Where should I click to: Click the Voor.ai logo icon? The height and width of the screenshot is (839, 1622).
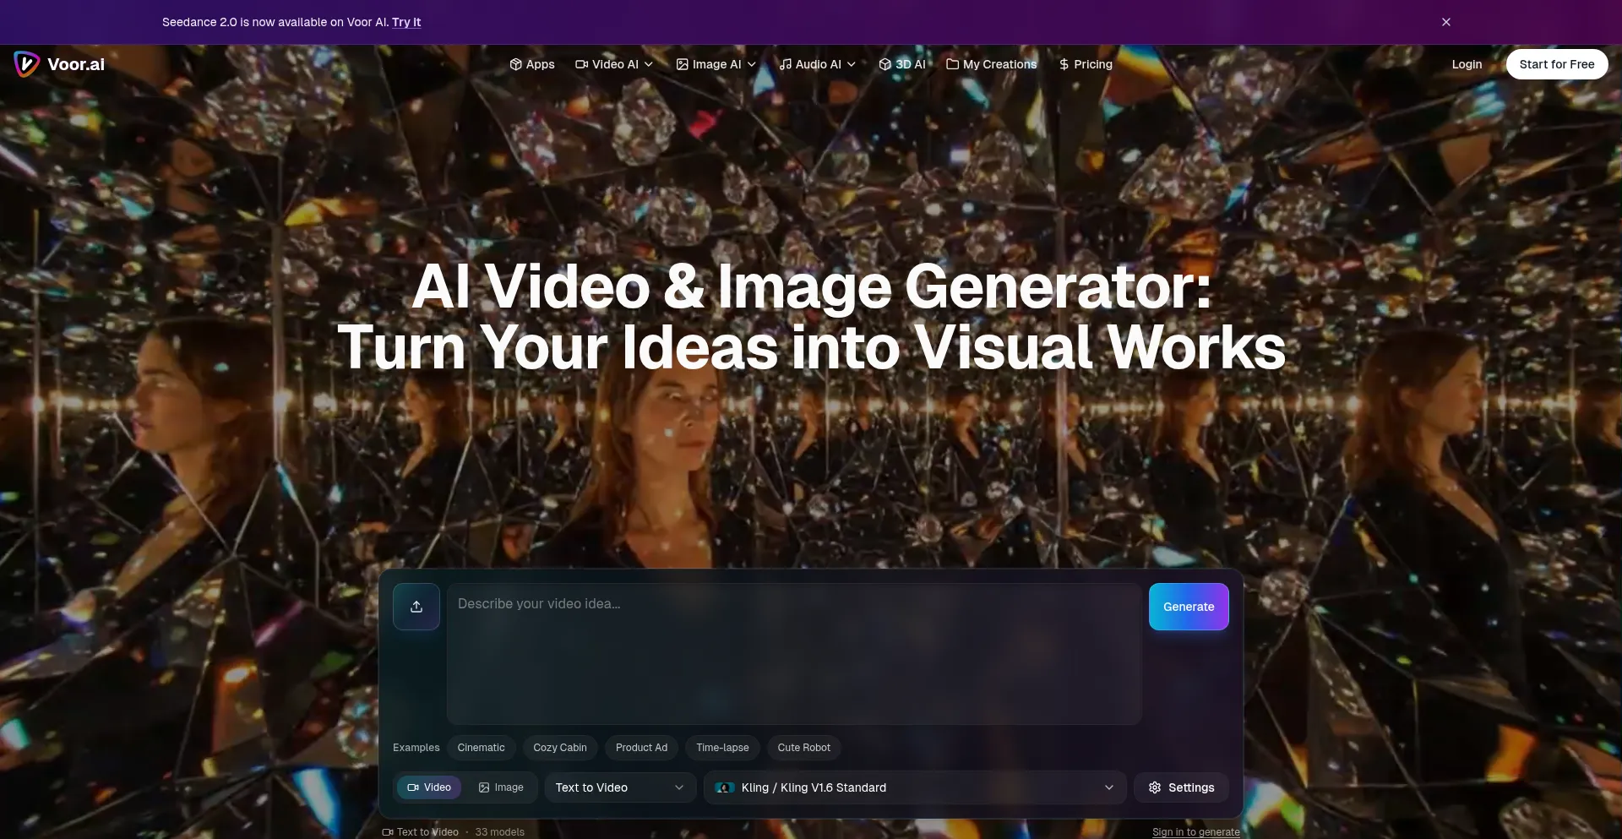coord(26,64)
